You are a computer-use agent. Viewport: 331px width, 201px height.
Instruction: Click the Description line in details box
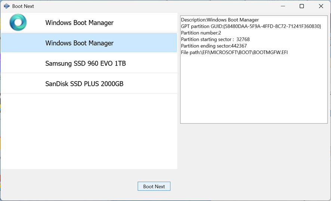point(220,20)
